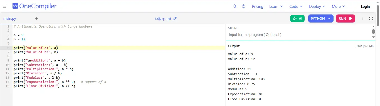The height and width of the screenshot is (106, 380).
Task: Open the hamburger sidebar menu
Action: 4,6
